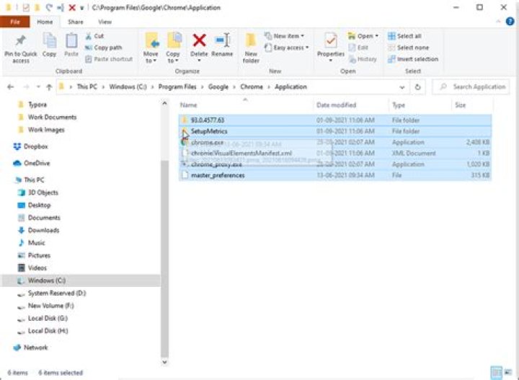Screen dimensions: 519x380
Task: Select the master_preferences file
Action: point(335,175)
